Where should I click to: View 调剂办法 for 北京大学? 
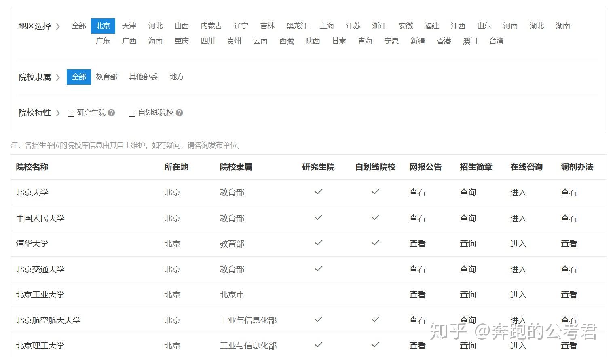point(569,192)
